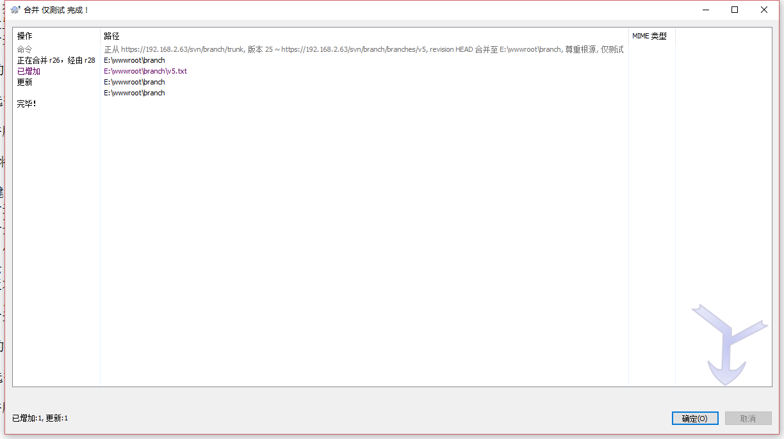Select the 更新 action entry
The image size is (784, 439).
[25, 82]
